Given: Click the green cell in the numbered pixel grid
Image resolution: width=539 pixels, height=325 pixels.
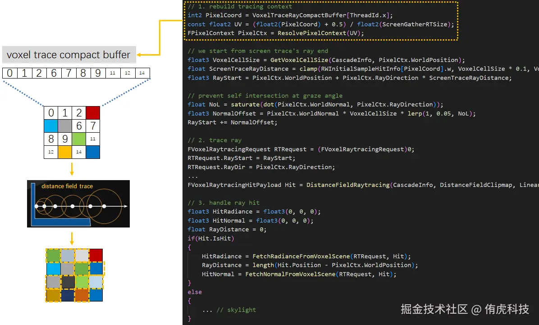Looking at the screenshot, I should [79, 139].
